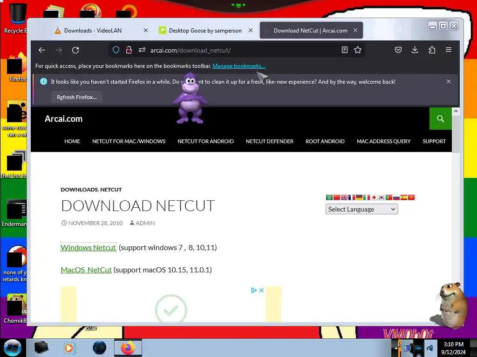Click the volume icon in the system tray
The width and height of the screenshot is (477, 357).
(x=430, y=349)
